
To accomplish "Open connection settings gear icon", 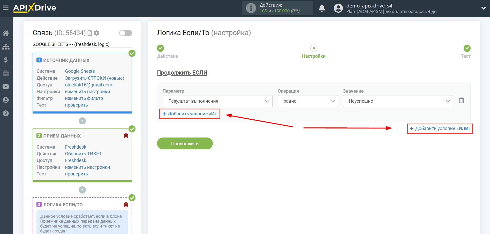I will point(96,33).
